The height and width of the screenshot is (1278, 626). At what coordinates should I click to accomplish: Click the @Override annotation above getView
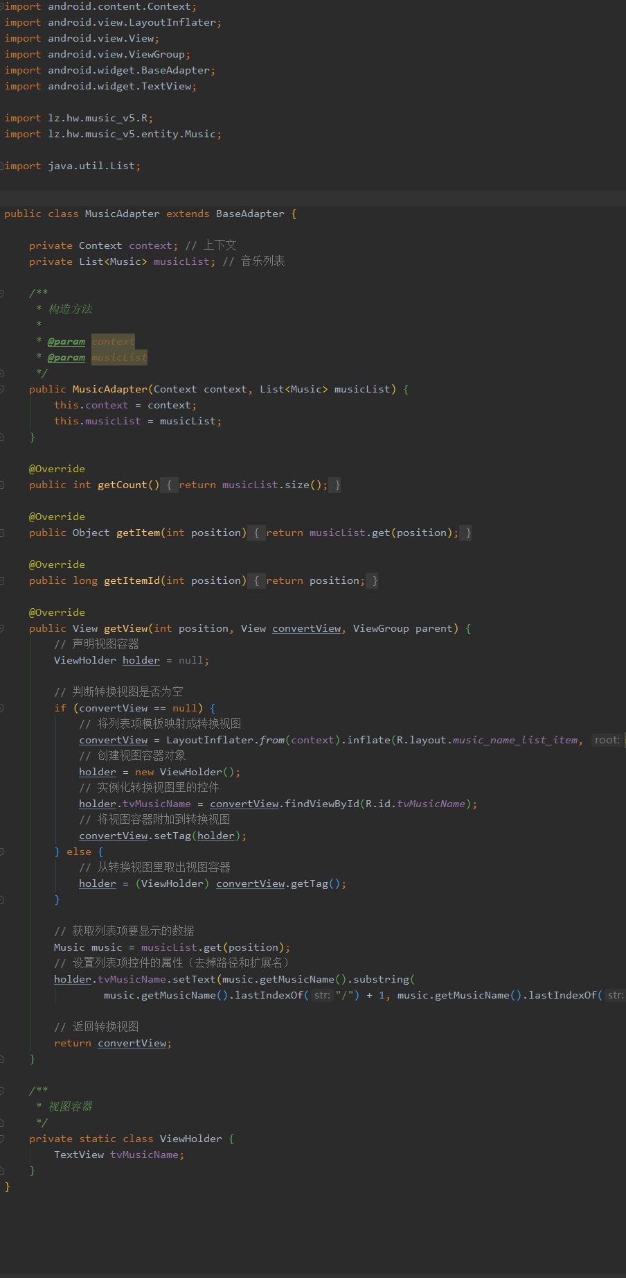pos(57,612)
